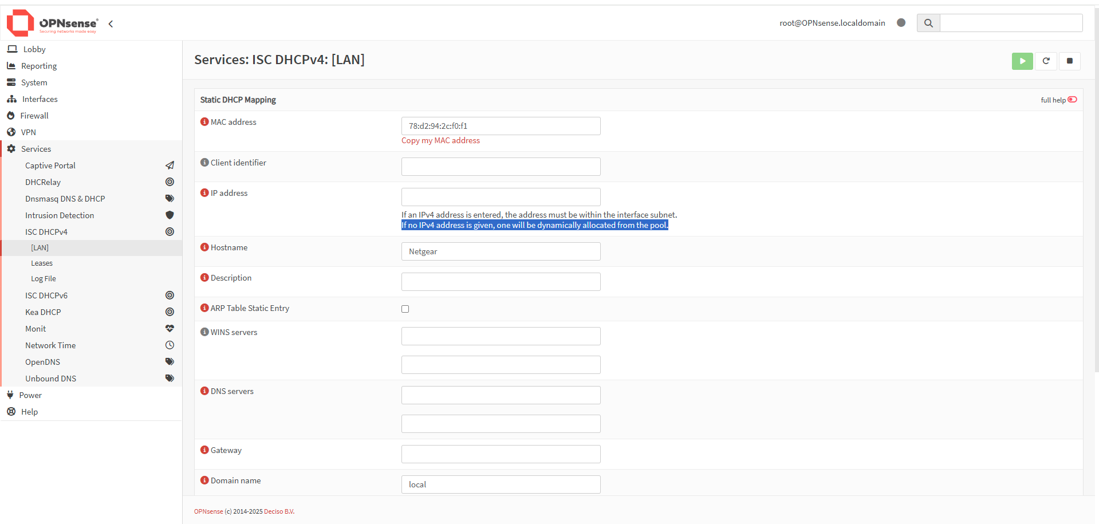Click the info icon next to Client identifier
The width and height of the screenshot is (1099, 524).
[204, 163]
